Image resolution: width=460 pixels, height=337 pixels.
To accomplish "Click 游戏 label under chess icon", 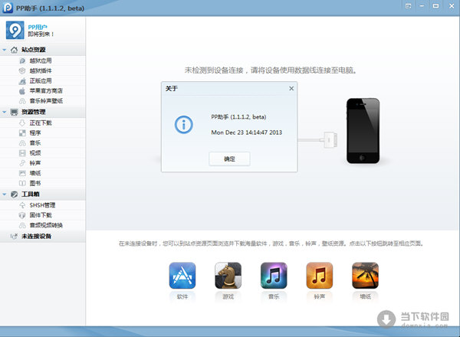I will [x=228, y=297].
